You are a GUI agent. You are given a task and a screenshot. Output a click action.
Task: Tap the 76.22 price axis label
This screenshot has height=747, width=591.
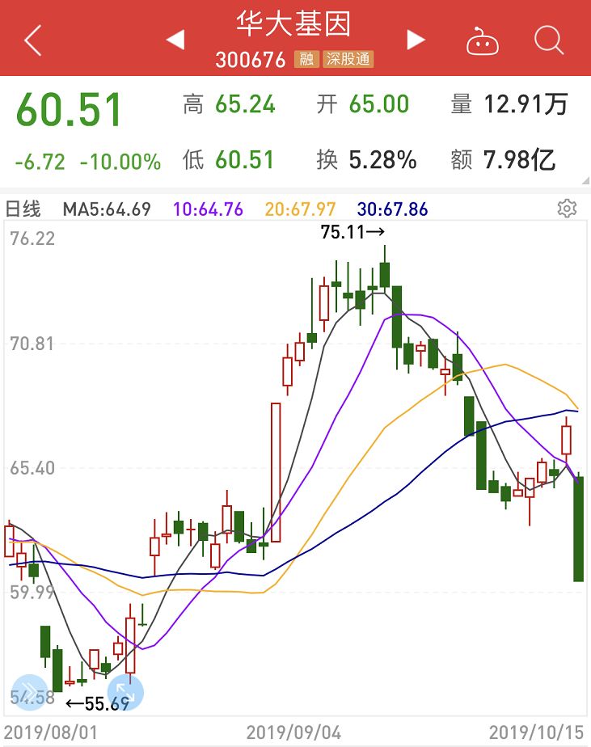(x=32, y=238)
